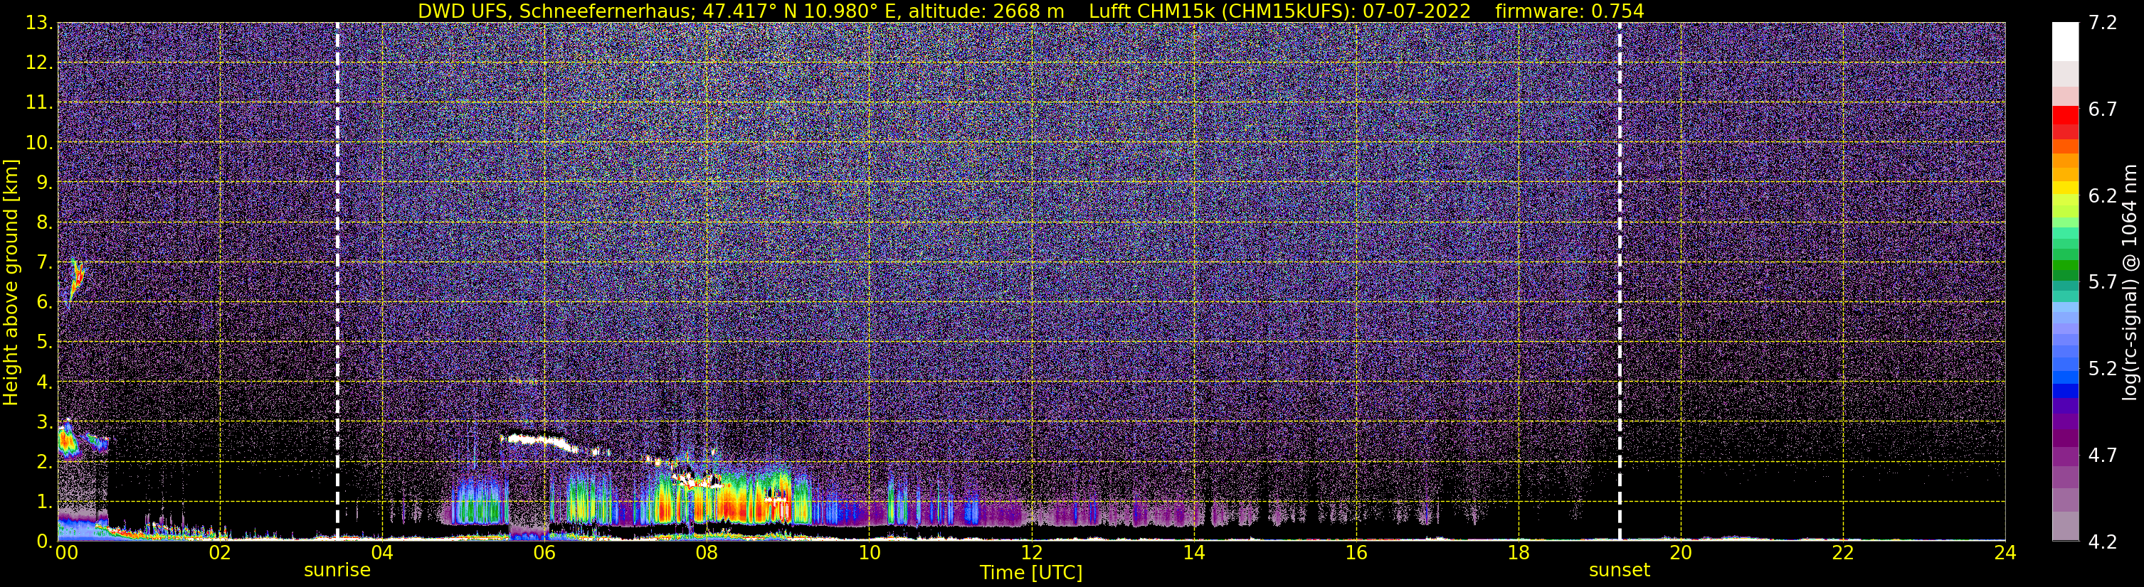Viewport: 2144px width, 587px height.
Task: Click the white dashed sunset marker line
Action: coord(1620,282)
